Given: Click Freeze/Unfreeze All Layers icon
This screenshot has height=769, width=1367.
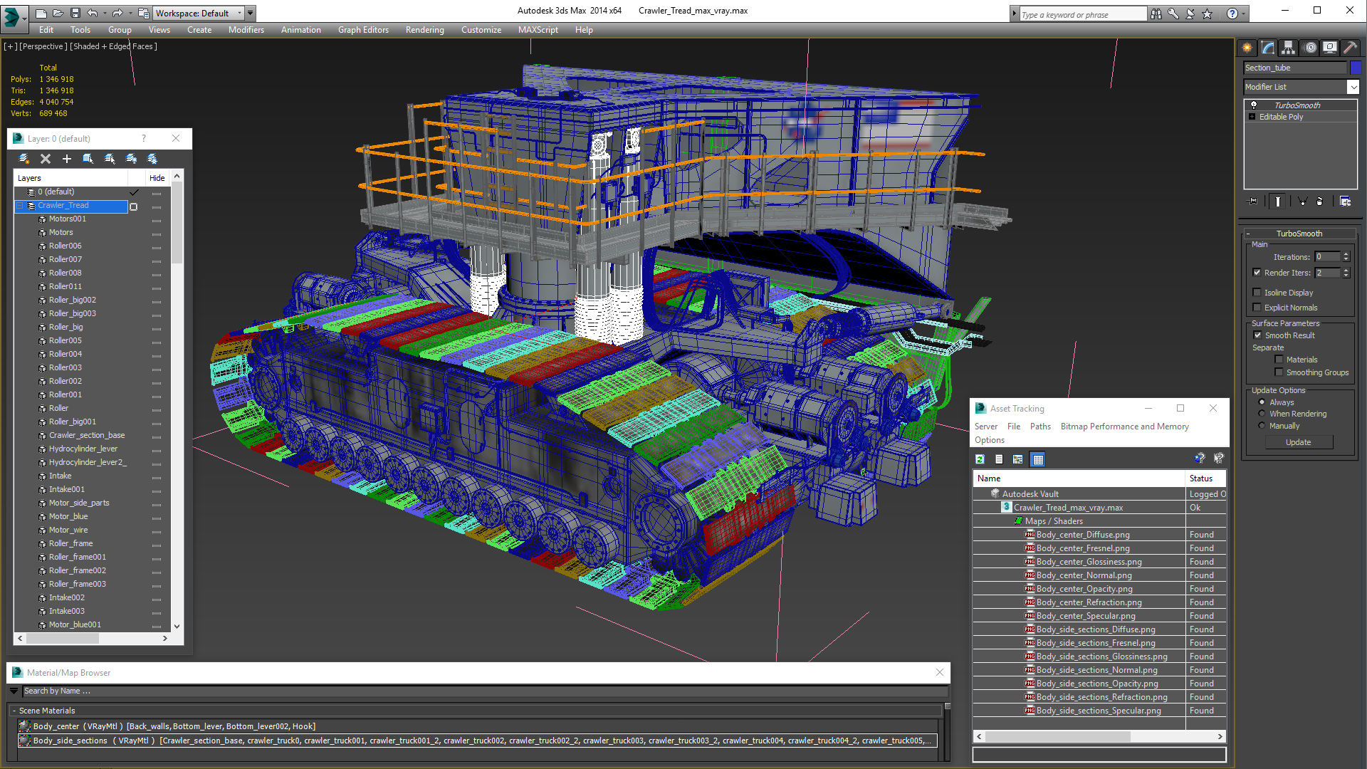Looking at the screenshot, I should (152, 159).
